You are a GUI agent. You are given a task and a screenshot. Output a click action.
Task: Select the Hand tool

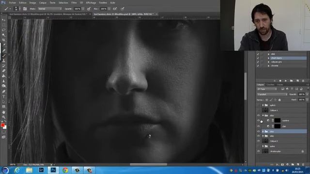click(3, 112)
